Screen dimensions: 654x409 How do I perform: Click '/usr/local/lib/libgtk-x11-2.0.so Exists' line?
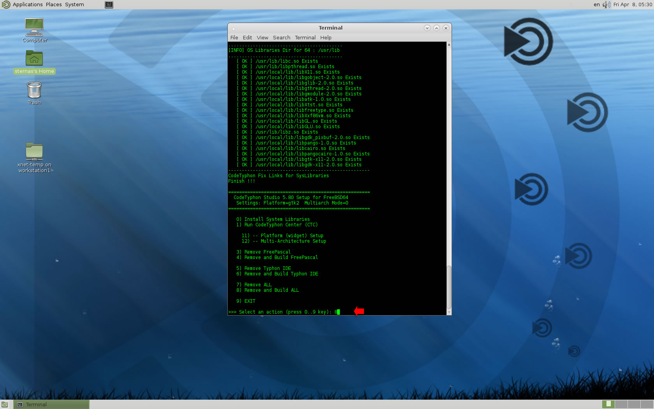click(x=299, y=159)
